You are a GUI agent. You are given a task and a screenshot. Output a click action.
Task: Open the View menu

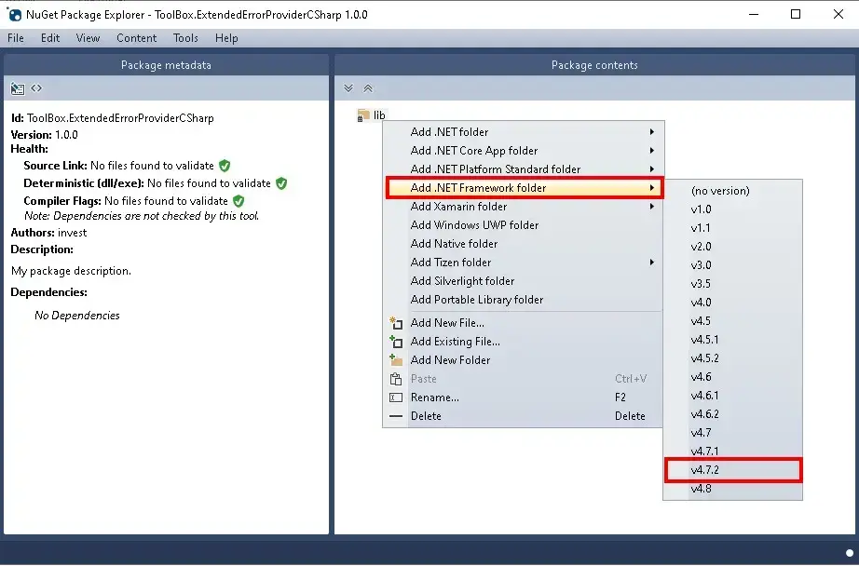[88, 38]
